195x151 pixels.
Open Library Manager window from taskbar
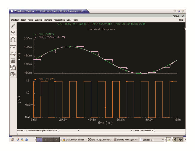[126, 140]
